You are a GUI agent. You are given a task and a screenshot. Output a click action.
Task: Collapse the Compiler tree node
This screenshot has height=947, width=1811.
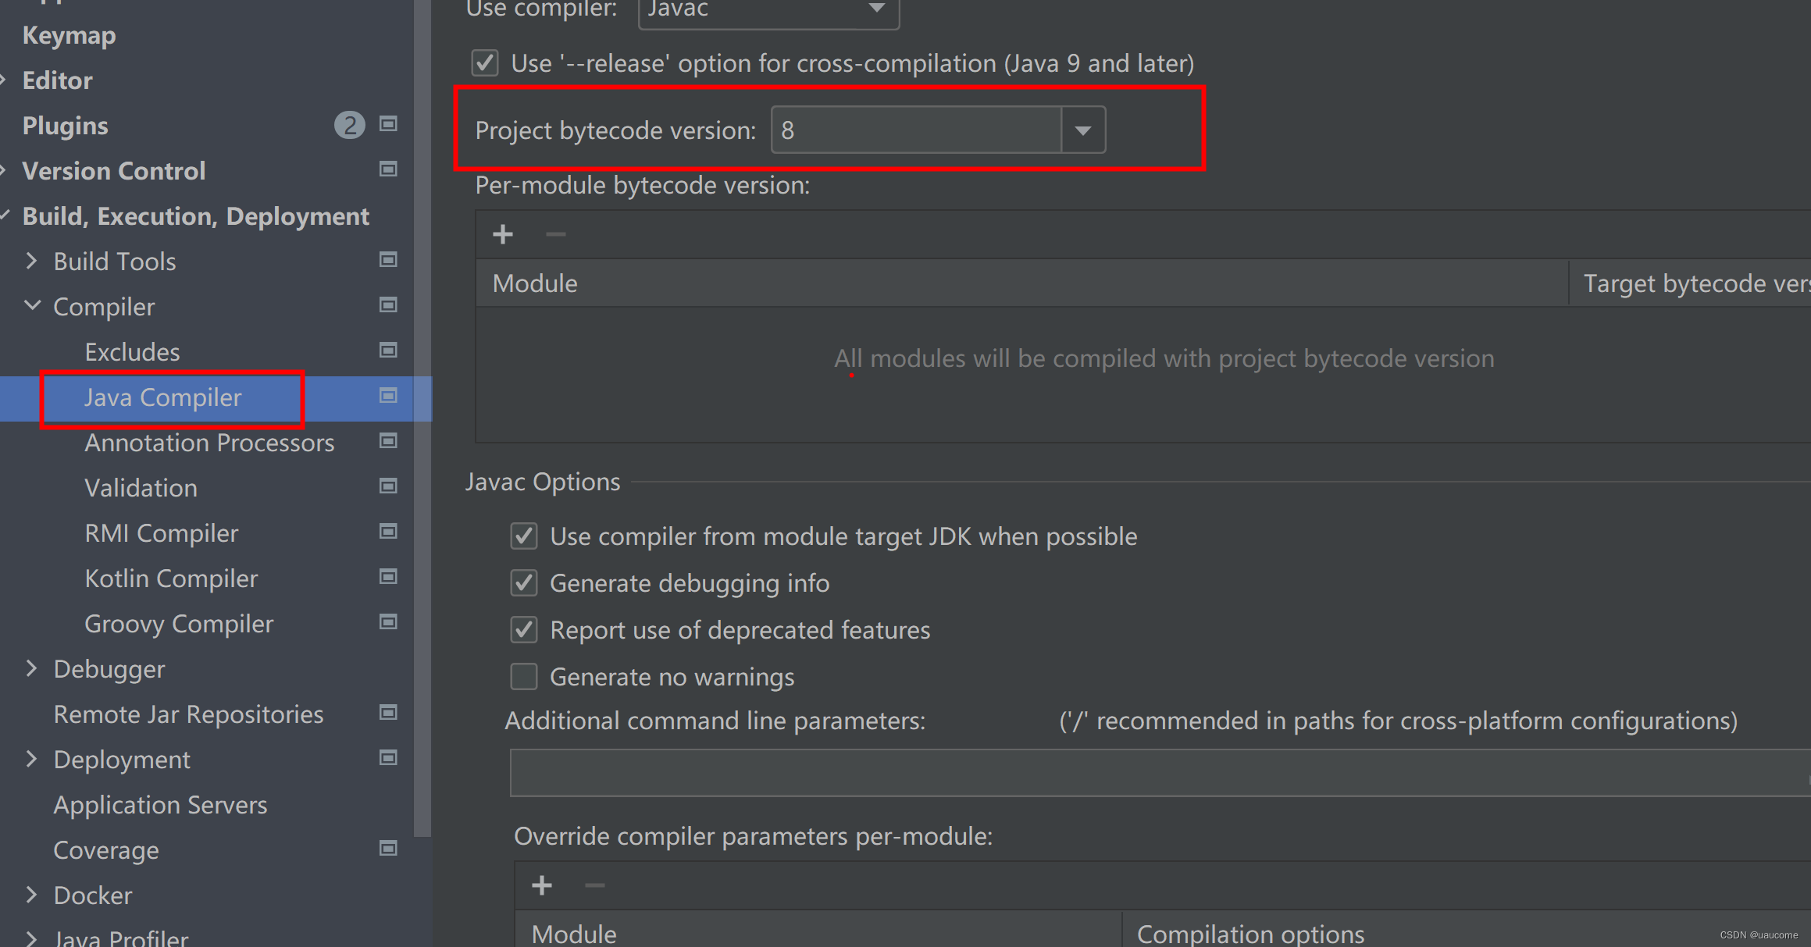click(x=32, y=306)
